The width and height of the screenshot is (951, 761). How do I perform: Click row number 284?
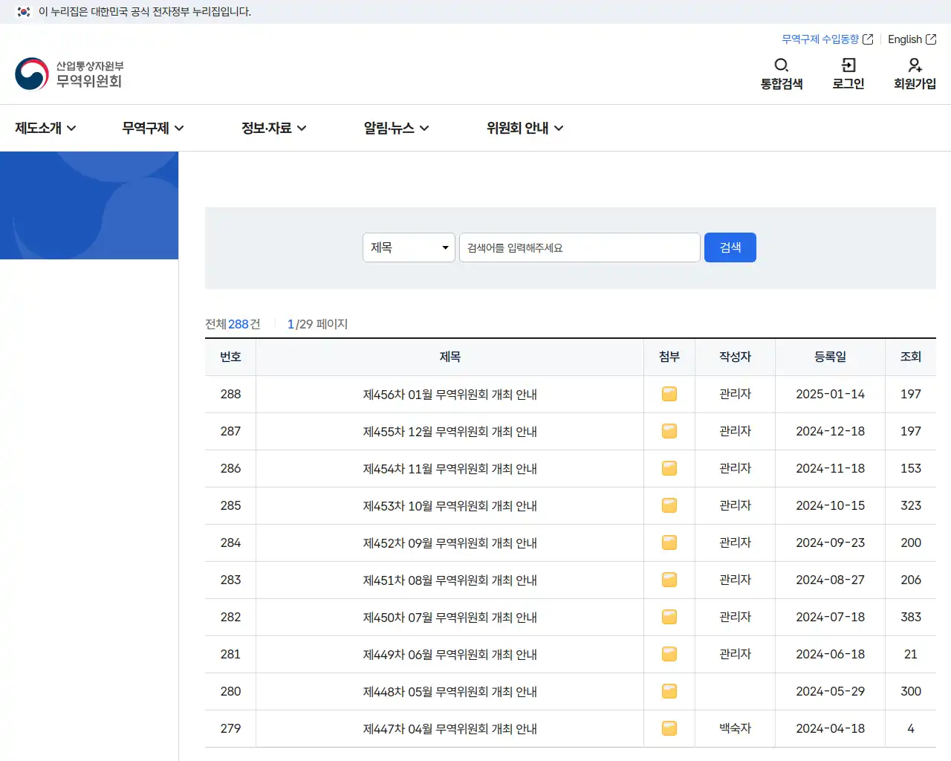click(x=230, y=543)
